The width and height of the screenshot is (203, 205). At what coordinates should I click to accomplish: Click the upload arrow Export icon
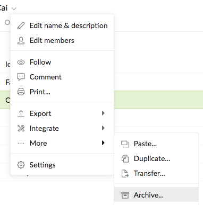pyautogui.click(x=21, y=114)
